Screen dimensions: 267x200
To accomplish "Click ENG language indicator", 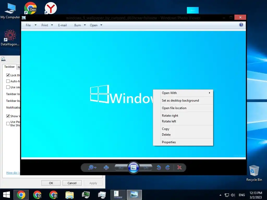I will pos(242,195).
